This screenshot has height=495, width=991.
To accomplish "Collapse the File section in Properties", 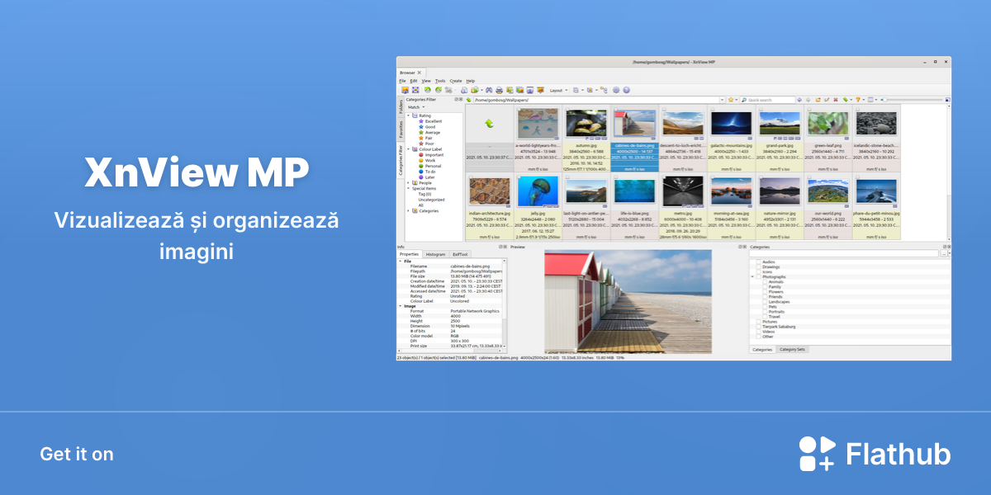I will pos(400,261).
